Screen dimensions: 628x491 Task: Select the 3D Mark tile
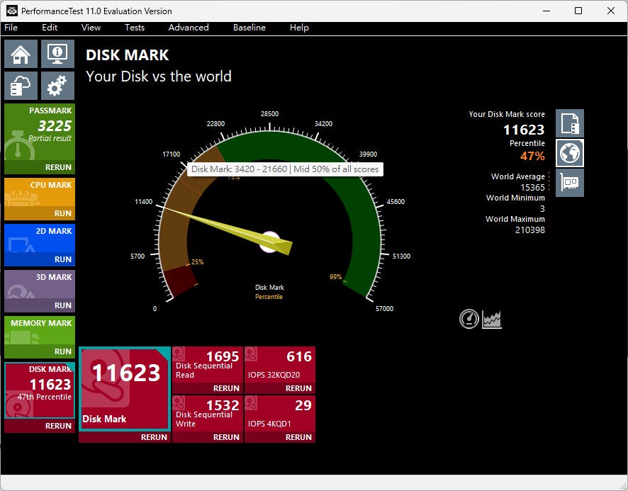pos(40,285)
